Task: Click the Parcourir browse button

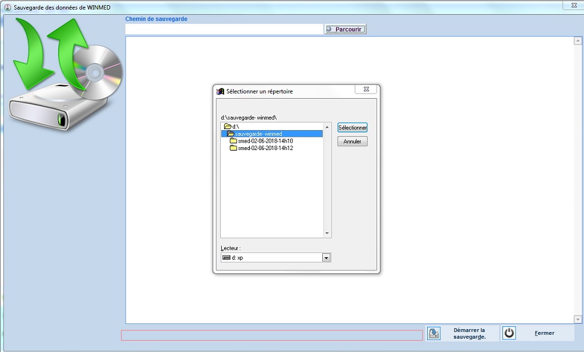Action: [345, 29]
